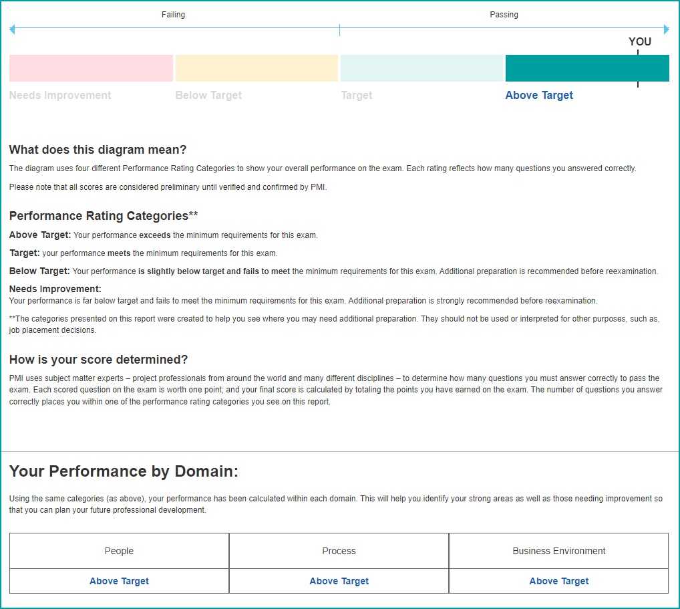Click the left arrowhead of Failing range
Image resolution: width=680 pixels, height=609 pixels.
pos(13,29)
